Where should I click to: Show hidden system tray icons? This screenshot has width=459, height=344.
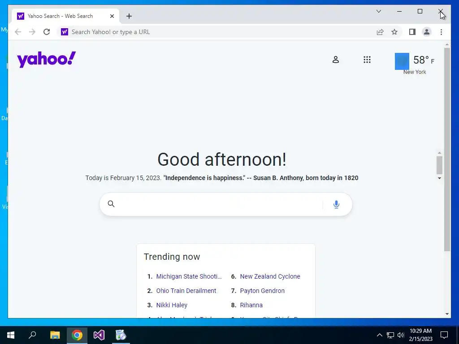click(379, 335)
